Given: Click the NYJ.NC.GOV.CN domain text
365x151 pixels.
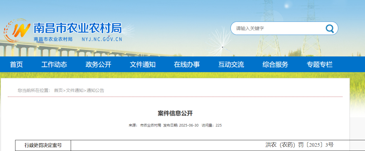Looking at the screenshot, I should click(102, 39).
